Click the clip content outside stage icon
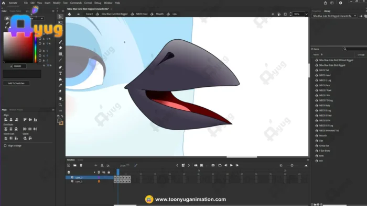This screenshot has width=367, height=206. coord(285,14)
